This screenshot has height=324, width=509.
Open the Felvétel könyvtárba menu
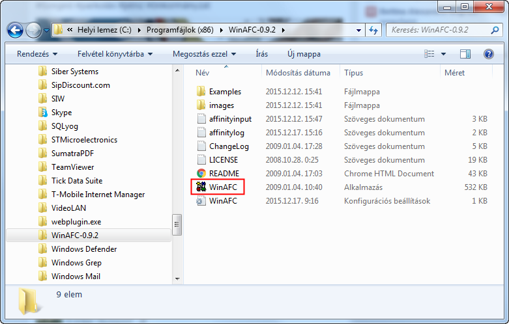click(x=115, y=54)
